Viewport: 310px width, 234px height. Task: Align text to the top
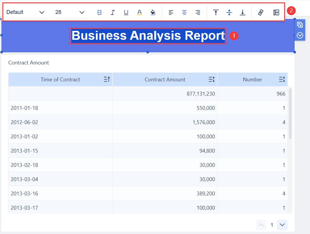[x=216, y=12]
